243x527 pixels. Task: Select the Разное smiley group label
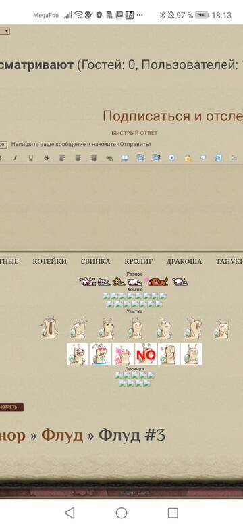pos(134,274)
